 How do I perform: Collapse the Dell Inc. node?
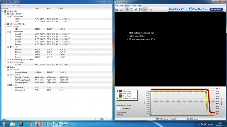pos(6,14)
